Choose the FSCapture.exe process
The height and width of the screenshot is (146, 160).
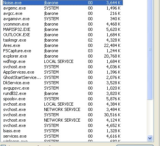[63, 51]
